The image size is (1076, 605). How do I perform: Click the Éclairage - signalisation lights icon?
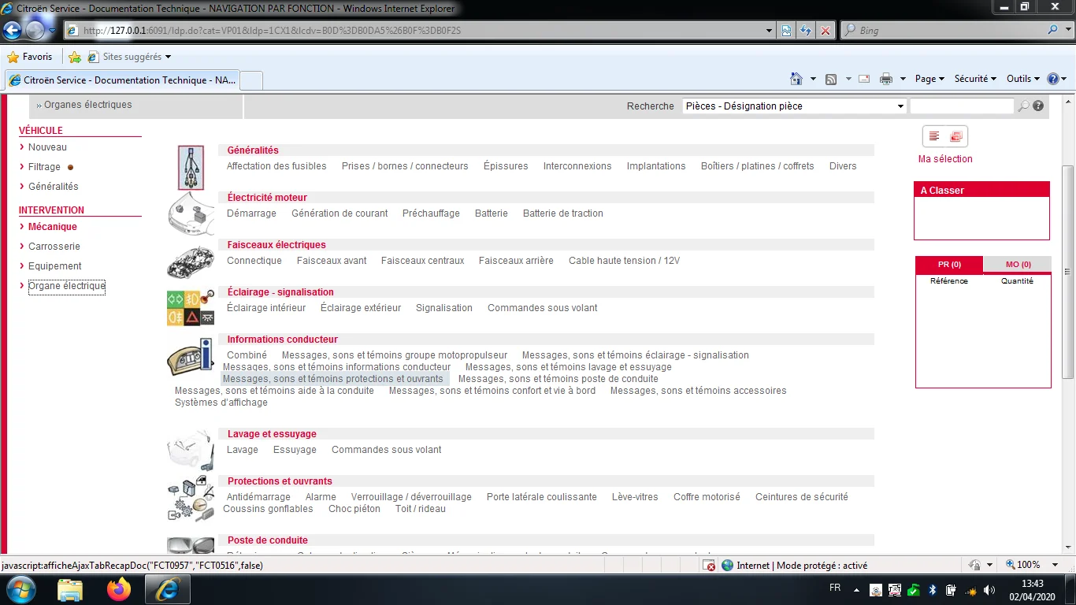pos(191,308)
